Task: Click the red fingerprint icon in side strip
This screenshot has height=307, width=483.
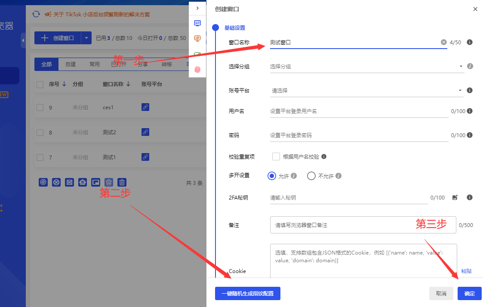Action: [x=197, y=69]
